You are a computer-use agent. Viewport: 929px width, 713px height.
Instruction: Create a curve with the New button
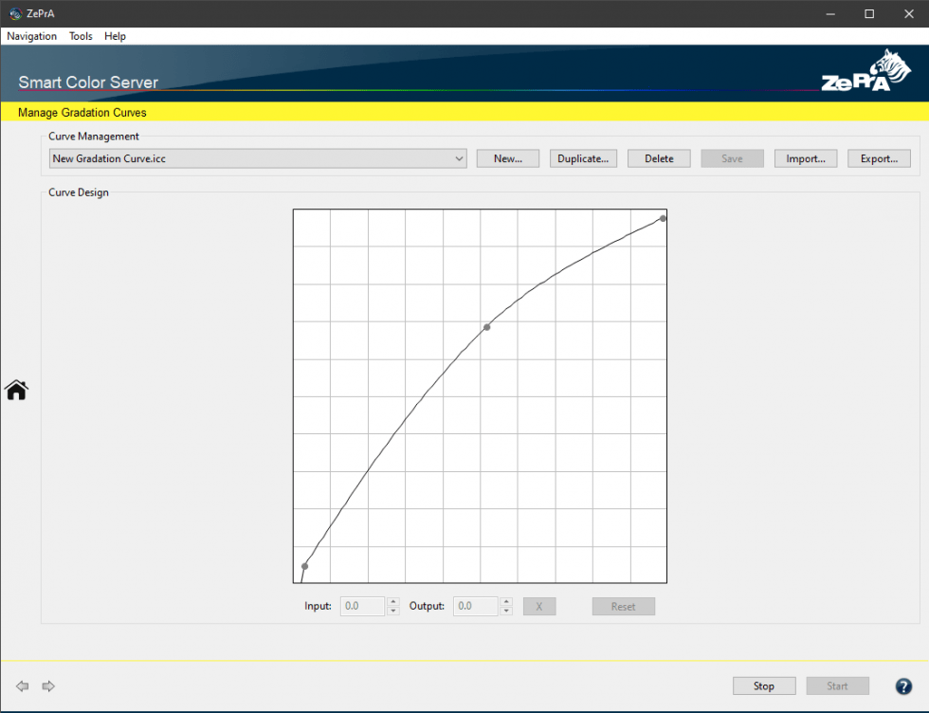pos(508,157)
